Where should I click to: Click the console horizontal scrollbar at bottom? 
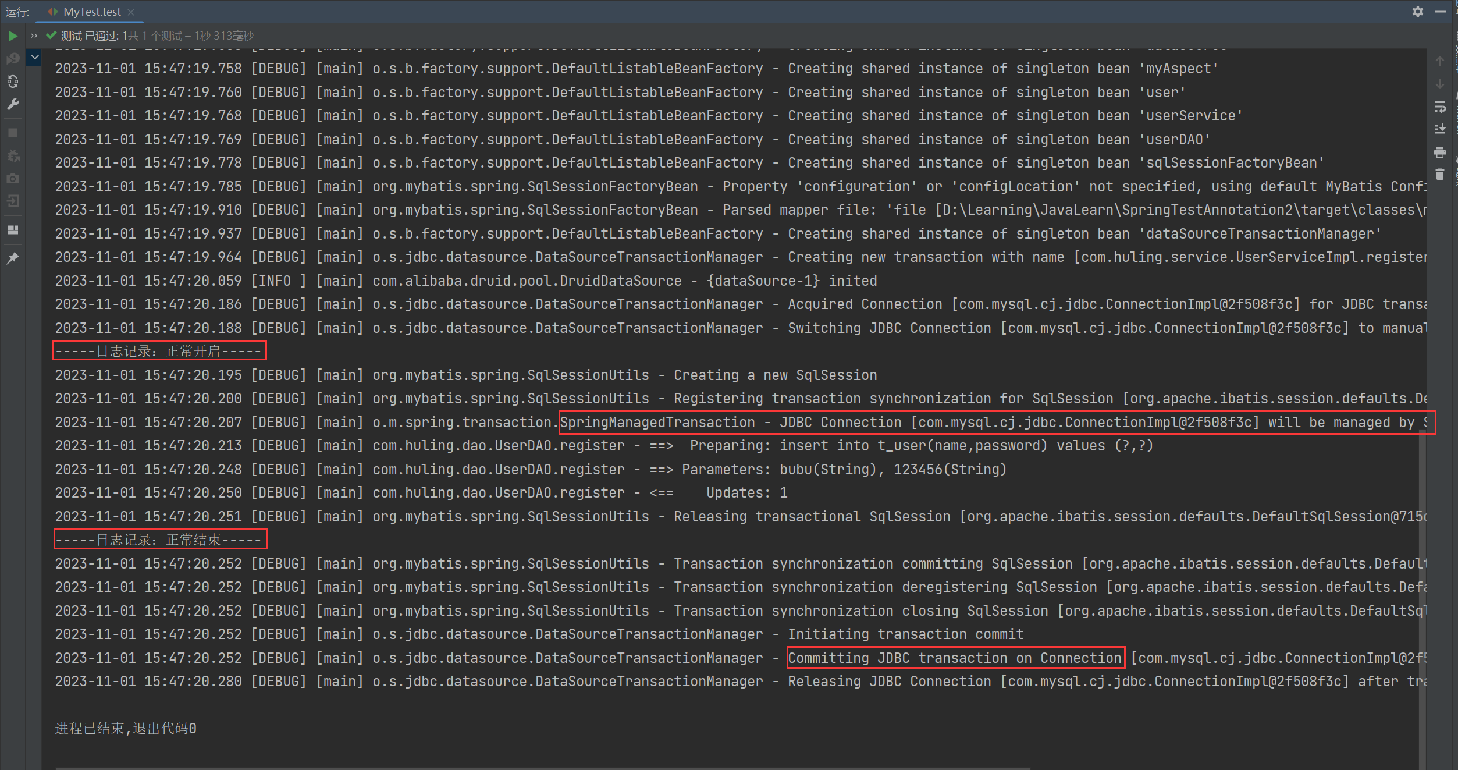pos(542,768)
